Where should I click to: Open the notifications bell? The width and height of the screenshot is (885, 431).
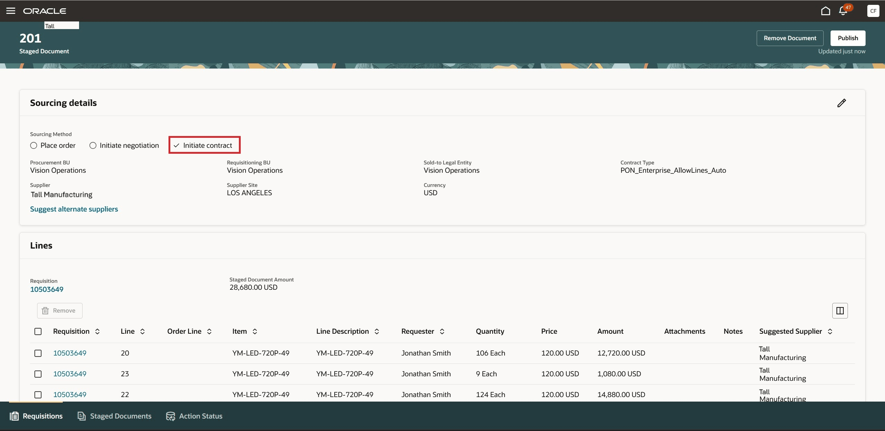(x=843, y=11)
